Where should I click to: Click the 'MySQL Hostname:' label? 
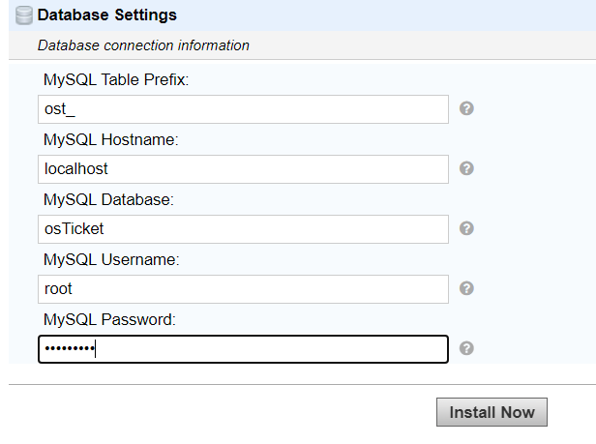(112, 140)
